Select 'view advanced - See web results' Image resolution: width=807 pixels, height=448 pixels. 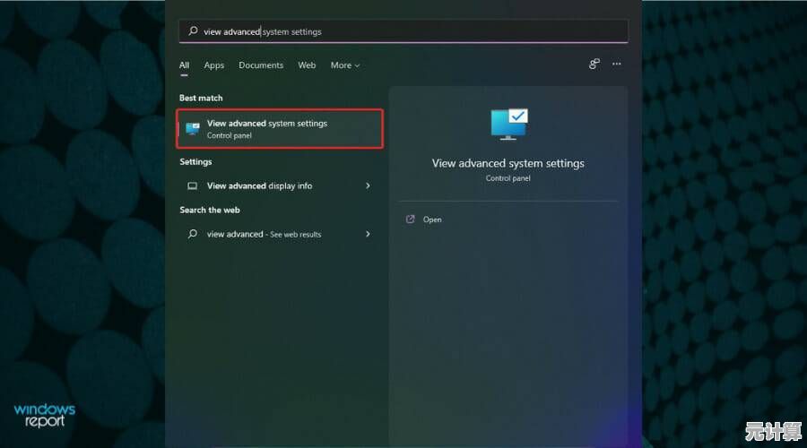(264, 235)
